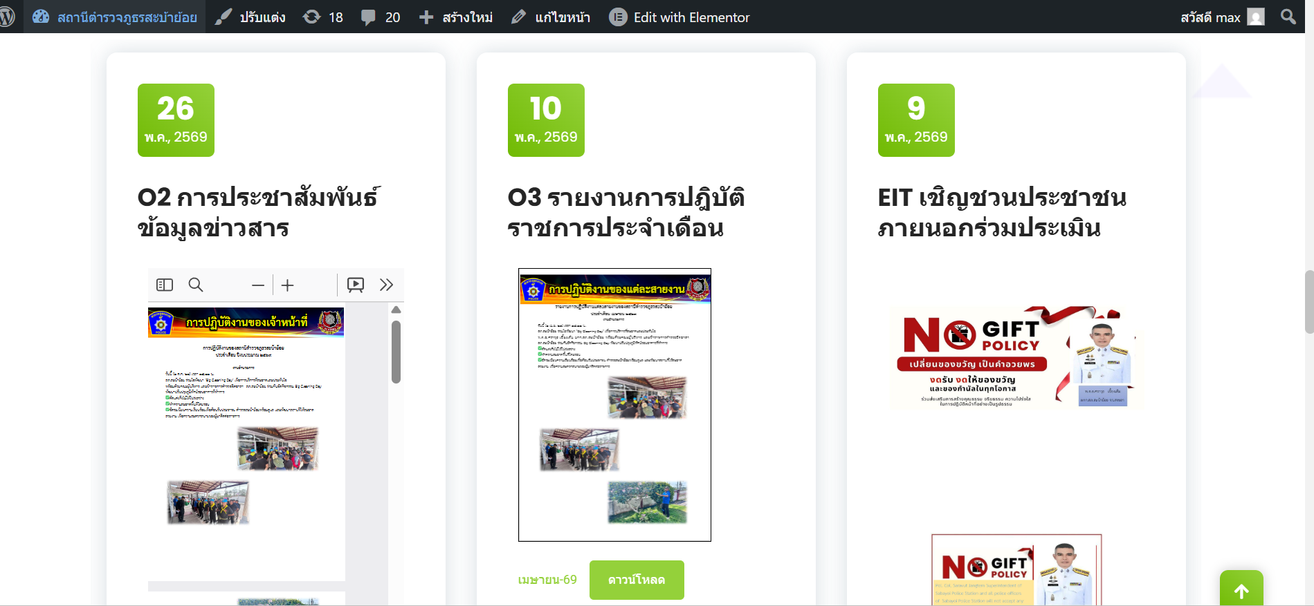Click the Elementor logo icon

(618, 17)
